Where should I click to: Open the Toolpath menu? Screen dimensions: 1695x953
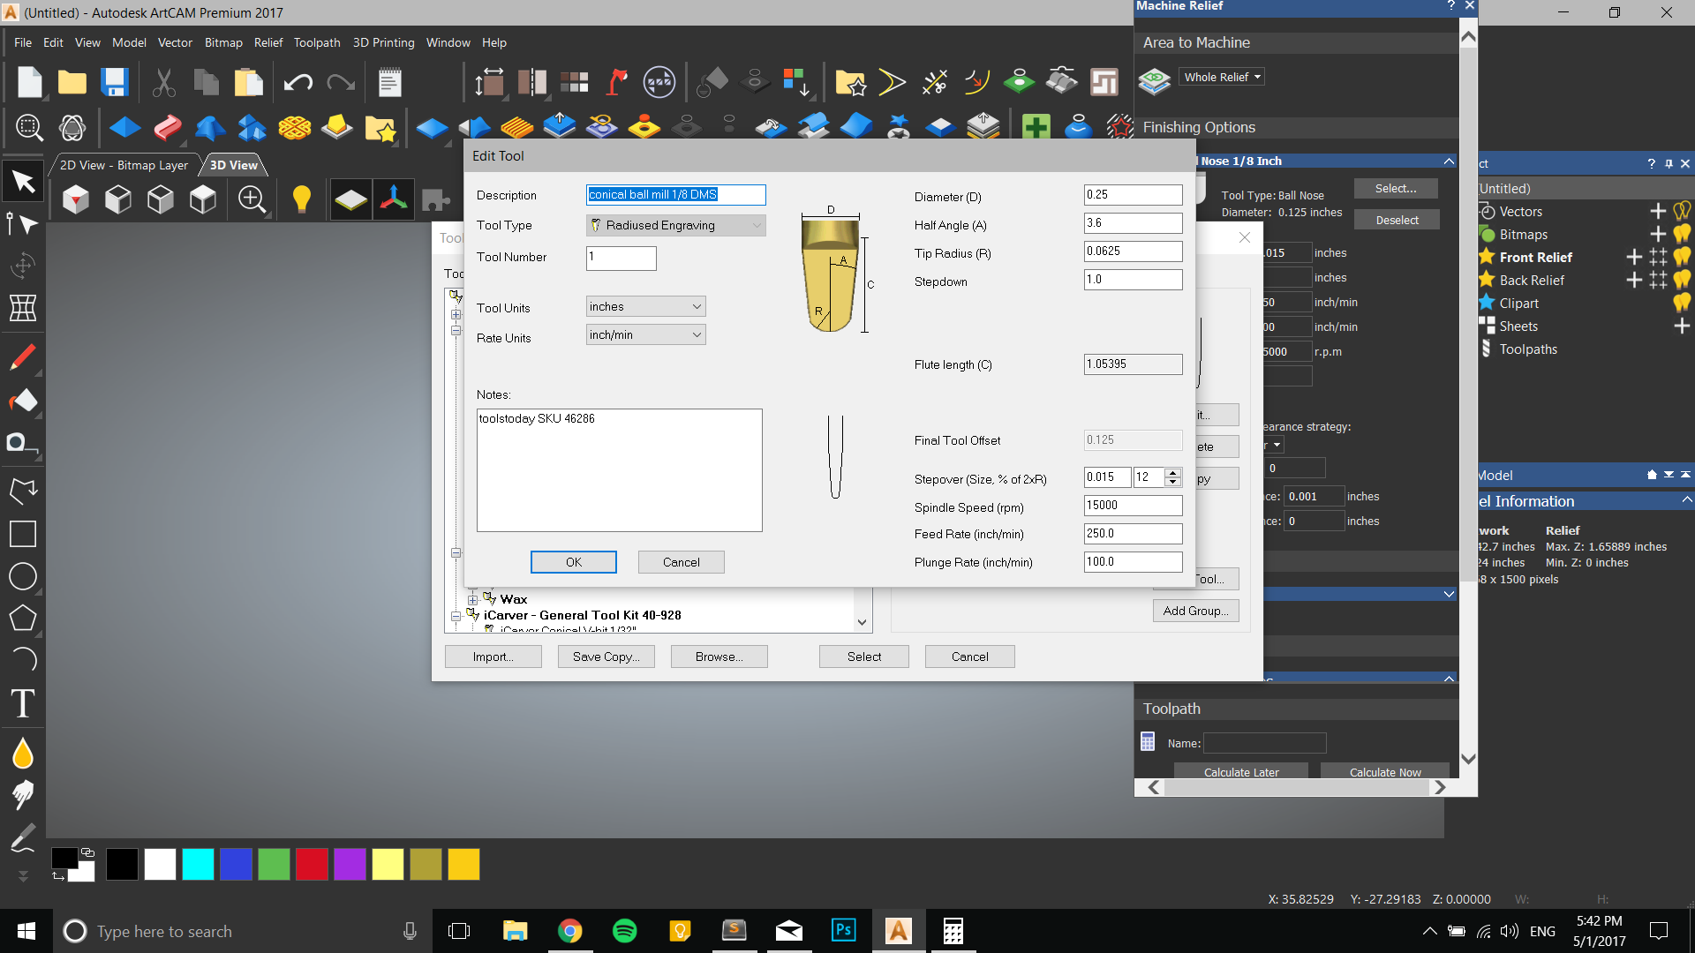click(x=317, y=42)
